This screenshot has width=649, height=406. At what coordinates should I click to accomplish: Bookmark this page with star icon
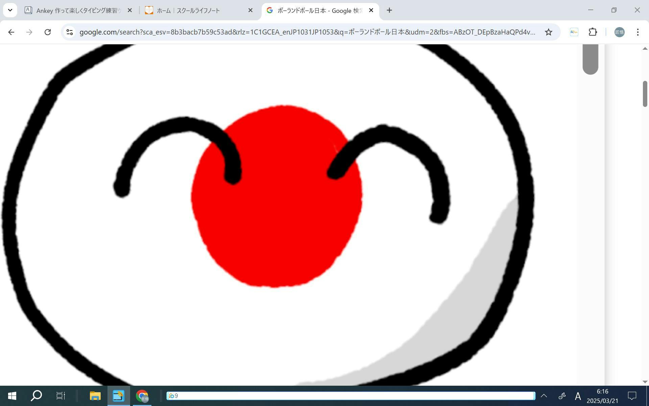(548, 32)
